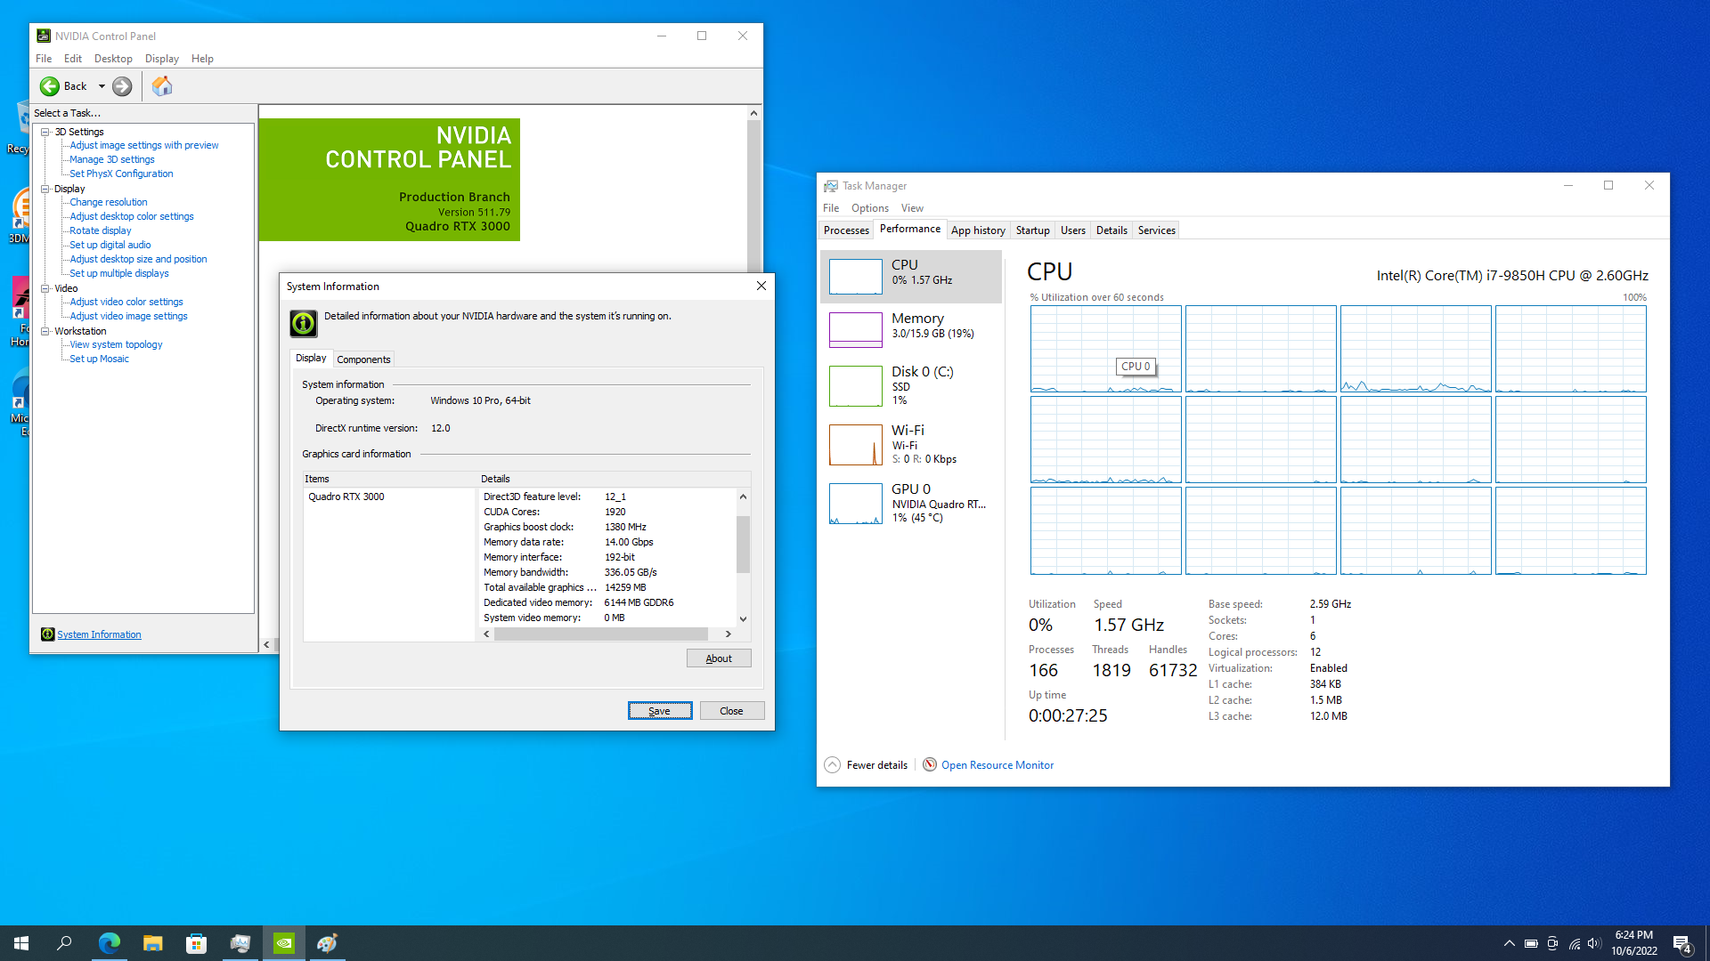This screenshot has height=961, width=1710.
Task: Collapse the Video tree node
Action: tap(45, 288)
